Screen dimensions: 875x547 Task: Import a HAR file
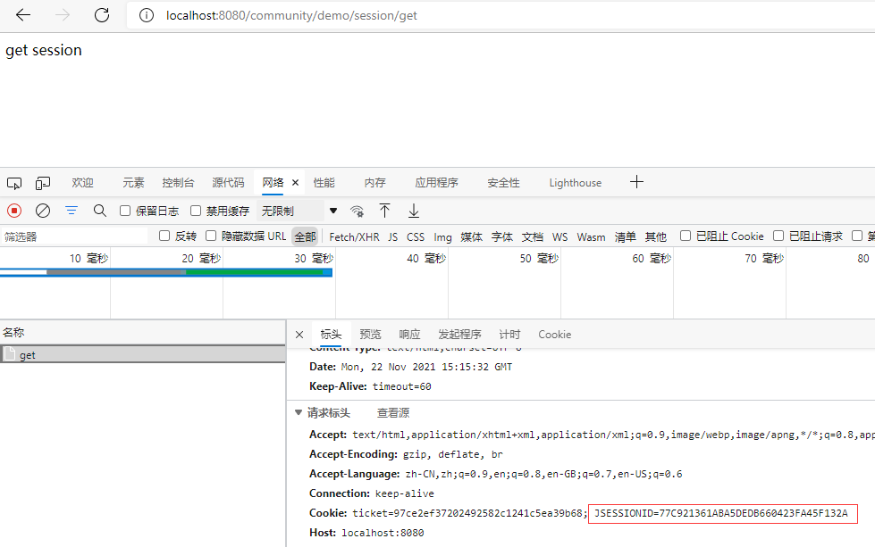pyautogui.click(x=384, y=210)
